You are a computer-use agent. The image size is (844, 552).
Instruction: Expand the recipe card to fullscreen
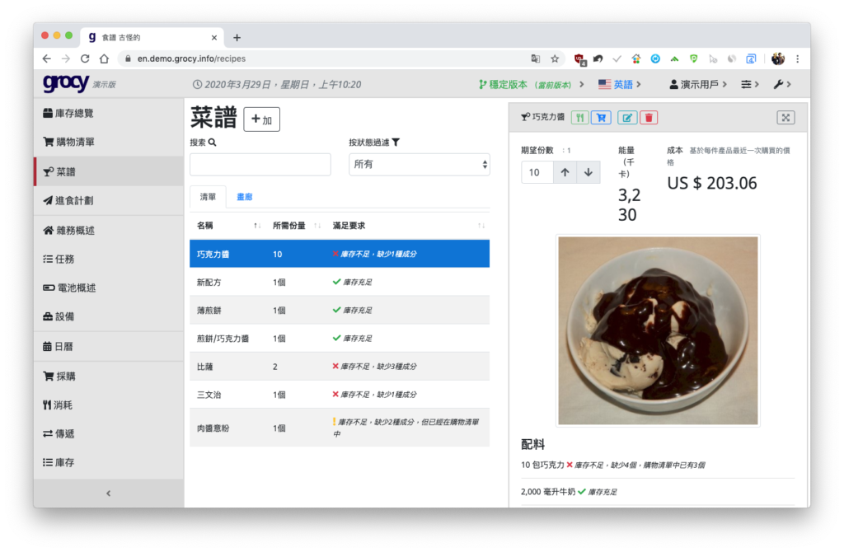[785, 117]
